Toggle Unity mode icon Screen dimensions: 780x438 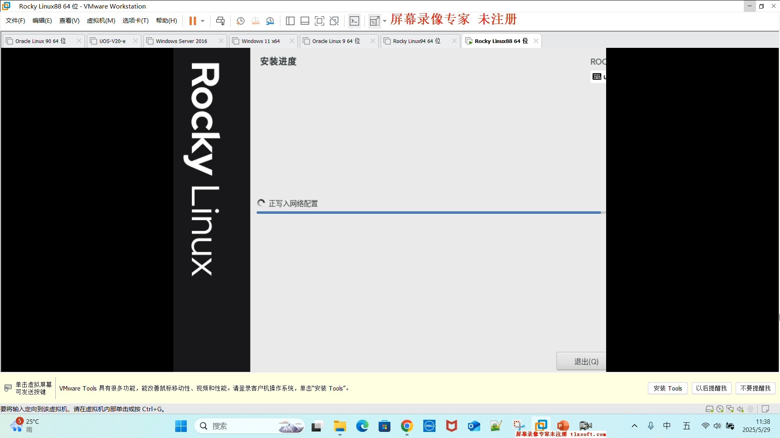pos(334,21)
